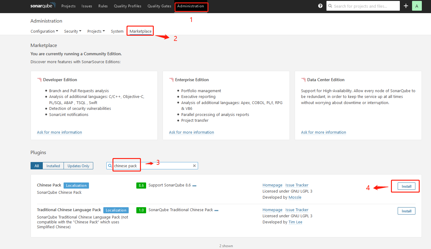Open the Configuration dropdown

coord(44,31)
